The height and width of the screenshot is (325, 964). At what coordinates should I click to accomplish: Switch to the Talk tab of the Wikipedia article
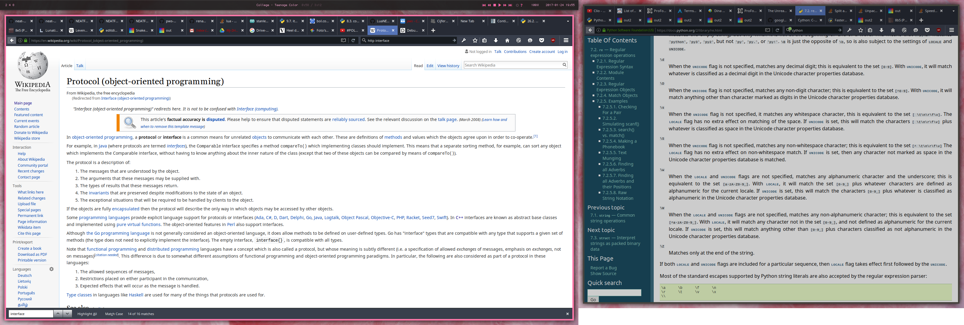[80, 66]
